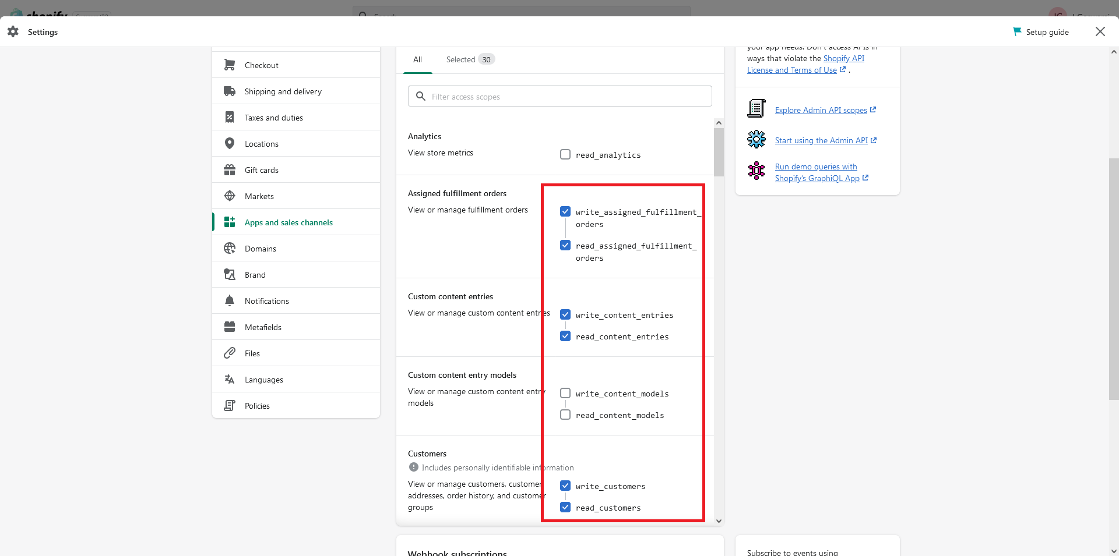Click the Shipping and delivery truck icon

230,91
